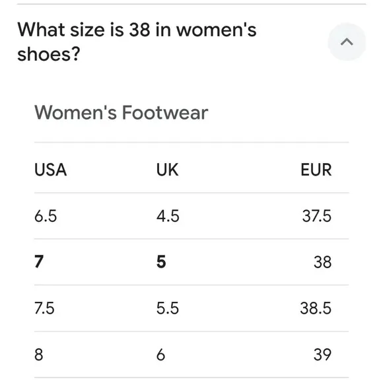Select the Women's Footwear table title
This screenshot has height=383, width=383.
[121, 113]
